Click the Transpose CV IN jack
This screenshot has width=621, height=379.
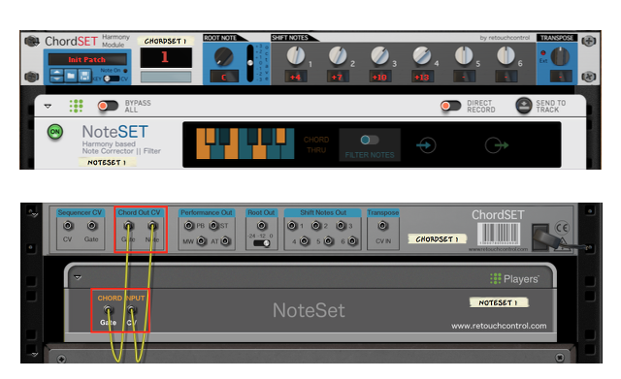pyautogui.click(x=382, y=226)
